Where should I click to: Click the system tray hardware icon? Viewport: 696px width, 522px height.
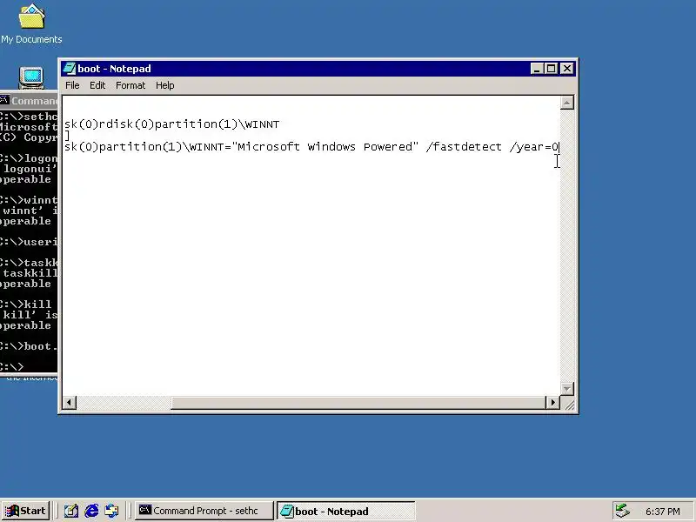623,511
